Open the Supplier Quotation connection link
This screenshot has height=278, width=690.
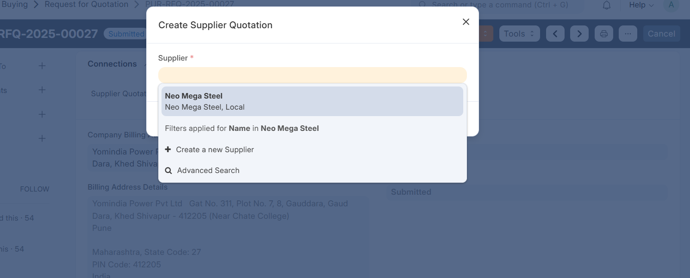(119, 94)
